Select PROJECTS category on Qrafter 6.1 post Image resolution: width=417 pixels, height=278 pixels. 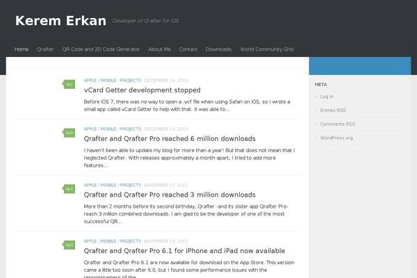click(x=131, y=241)
